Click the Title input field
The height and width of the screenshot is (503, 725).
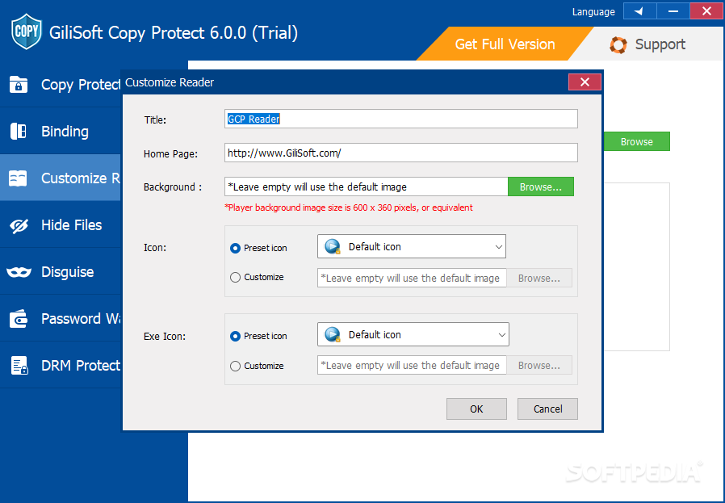(401, 119)
